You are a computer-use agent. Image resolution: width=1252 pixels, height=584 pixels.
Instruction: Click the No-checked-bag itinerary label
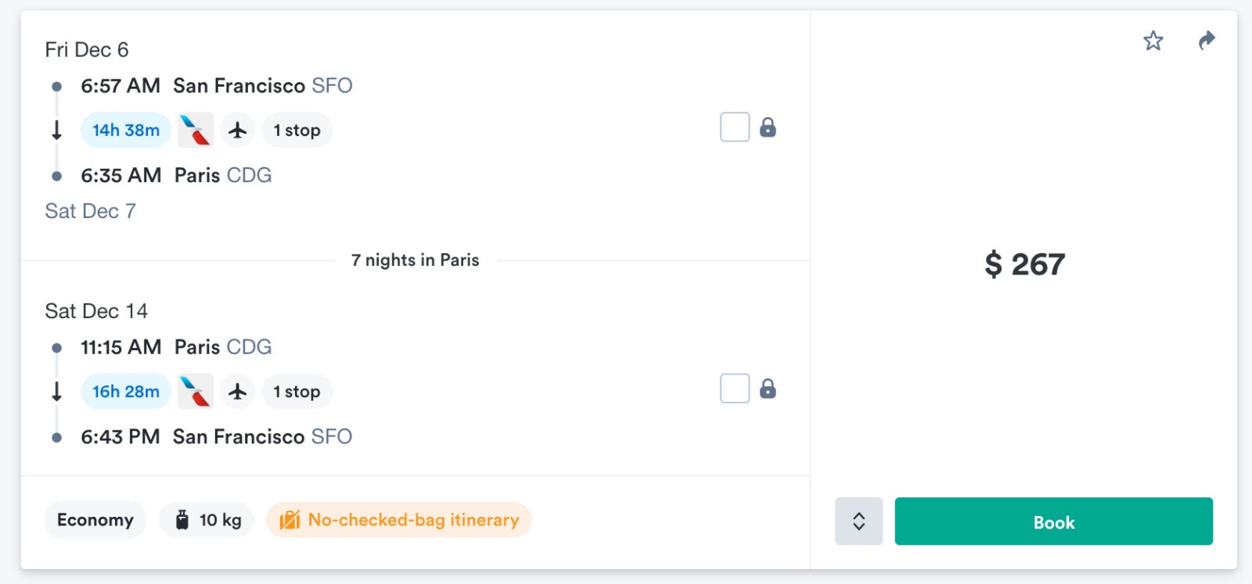(399, 520)
